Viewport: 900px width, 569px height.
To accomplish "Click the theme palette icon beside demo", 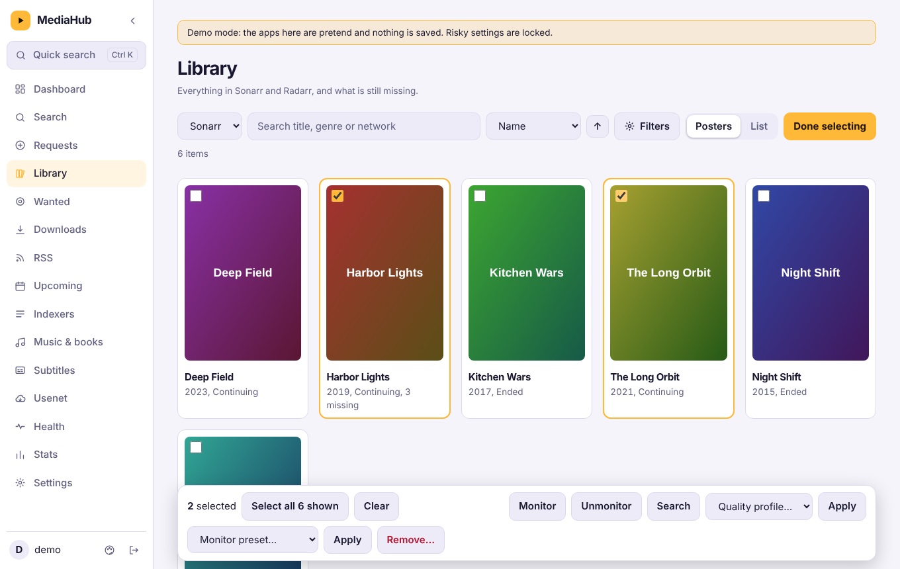I will tap(110, 550).
